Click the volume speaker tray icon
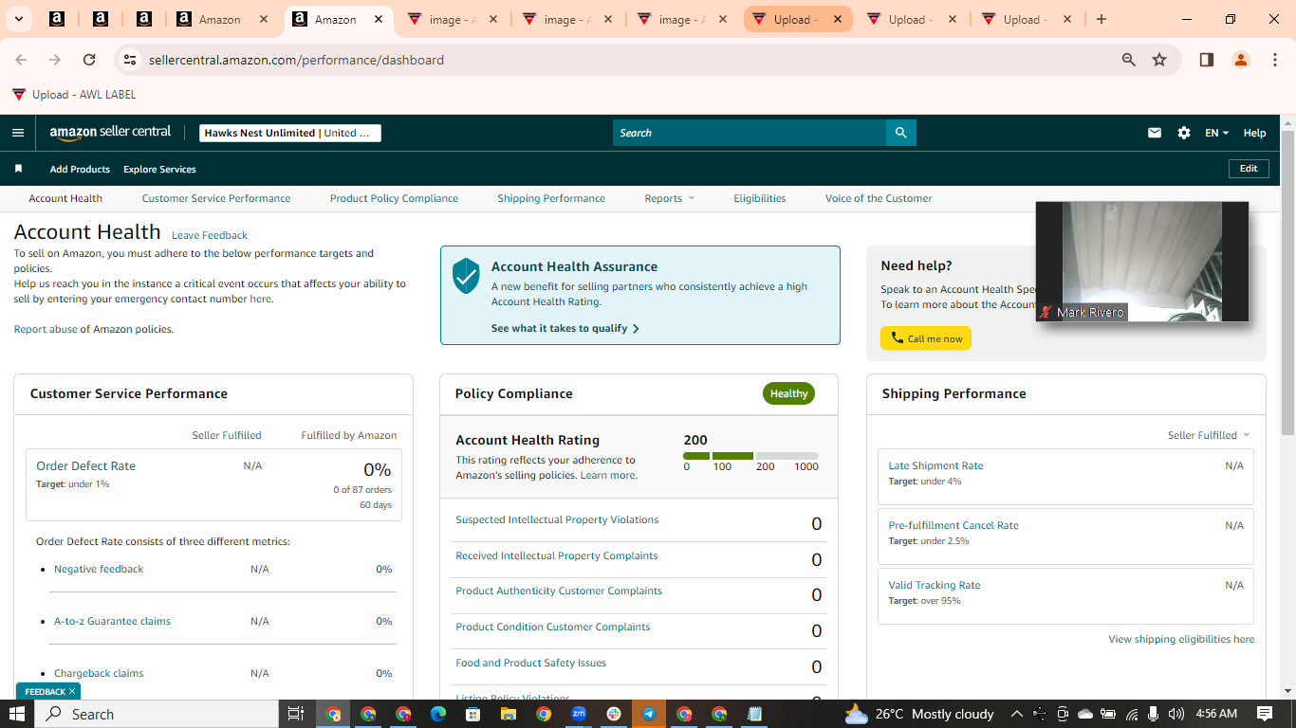This screenshot has width=1296, height=728. click(x=1176, y=714)
